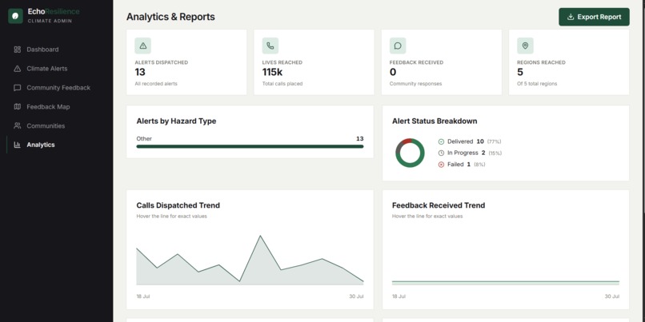
Task: Click the Dashboard grid icon in sidebar
Action: (x=18, y=50)
